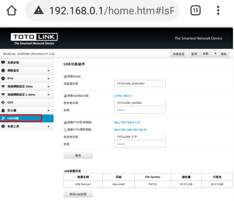Click the 裝置名稱 column header
This screenshot has height=201, width=234.
click(83, 177)
